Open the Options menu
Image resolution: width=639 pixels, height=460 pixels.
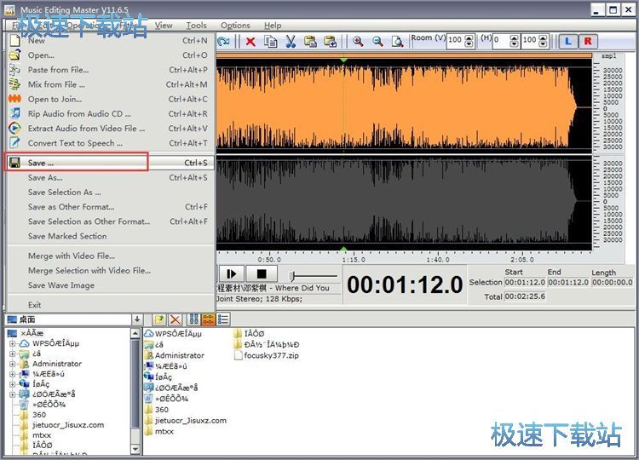pyautogui.click(x=235, y=26)
